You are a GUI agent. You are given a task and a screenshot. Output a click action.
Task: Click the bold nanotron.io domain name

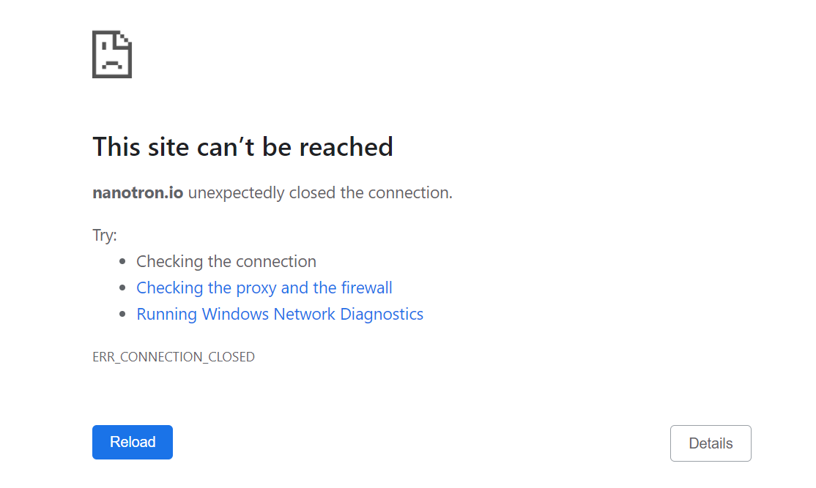point(138,193)
